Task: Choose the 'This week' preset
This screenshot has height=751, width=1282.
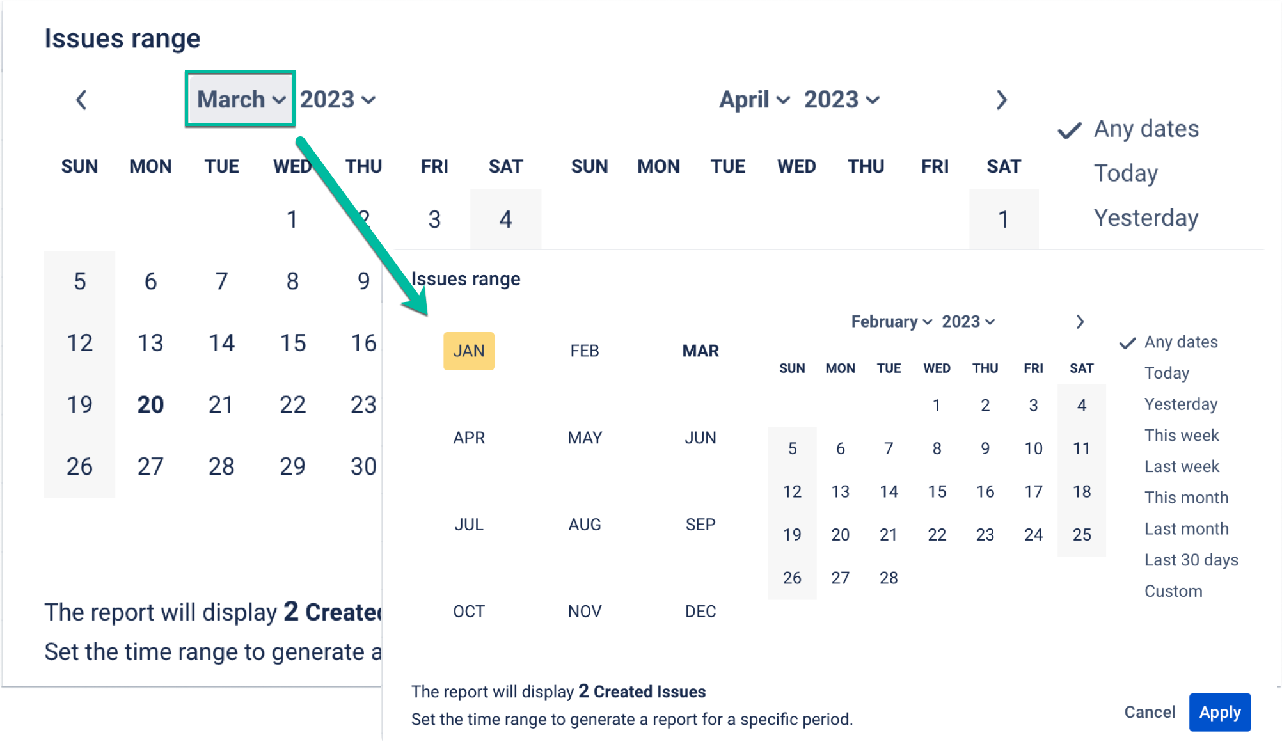Action: point(1182,435)
